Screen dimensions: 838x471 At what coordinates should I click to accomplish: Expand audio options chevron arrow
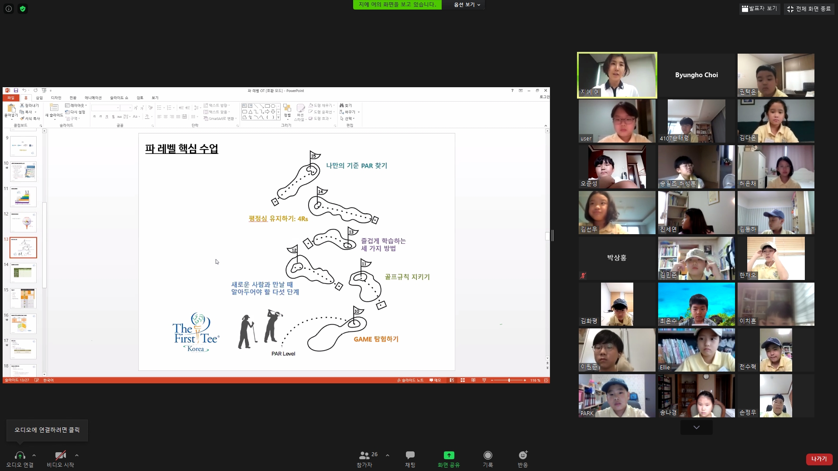click(x=34, y=455)
